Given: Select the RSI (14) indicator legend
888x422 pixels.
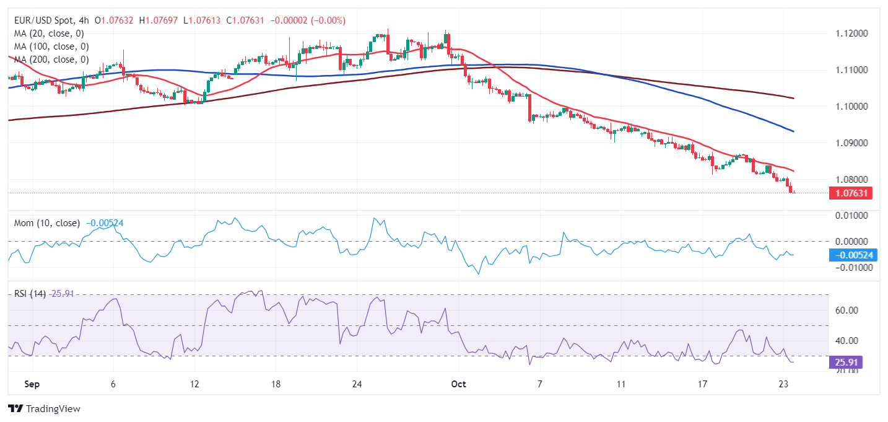Looking at the screenshot, I should 30,293.
